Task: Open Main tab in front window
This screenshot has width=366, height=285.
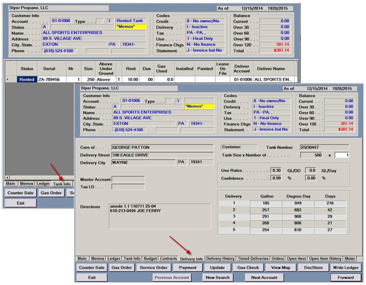Action: (82, 259)
